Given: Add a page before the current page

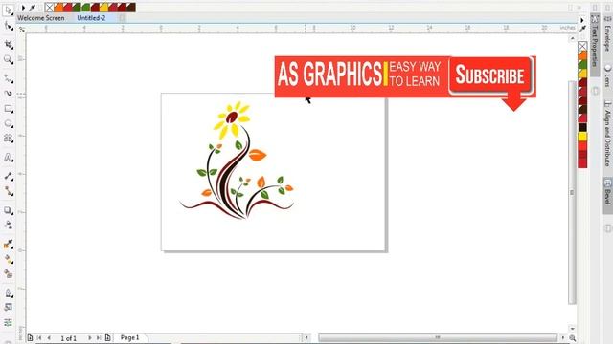Looking at the screenshot, I should tap(30, 338).
